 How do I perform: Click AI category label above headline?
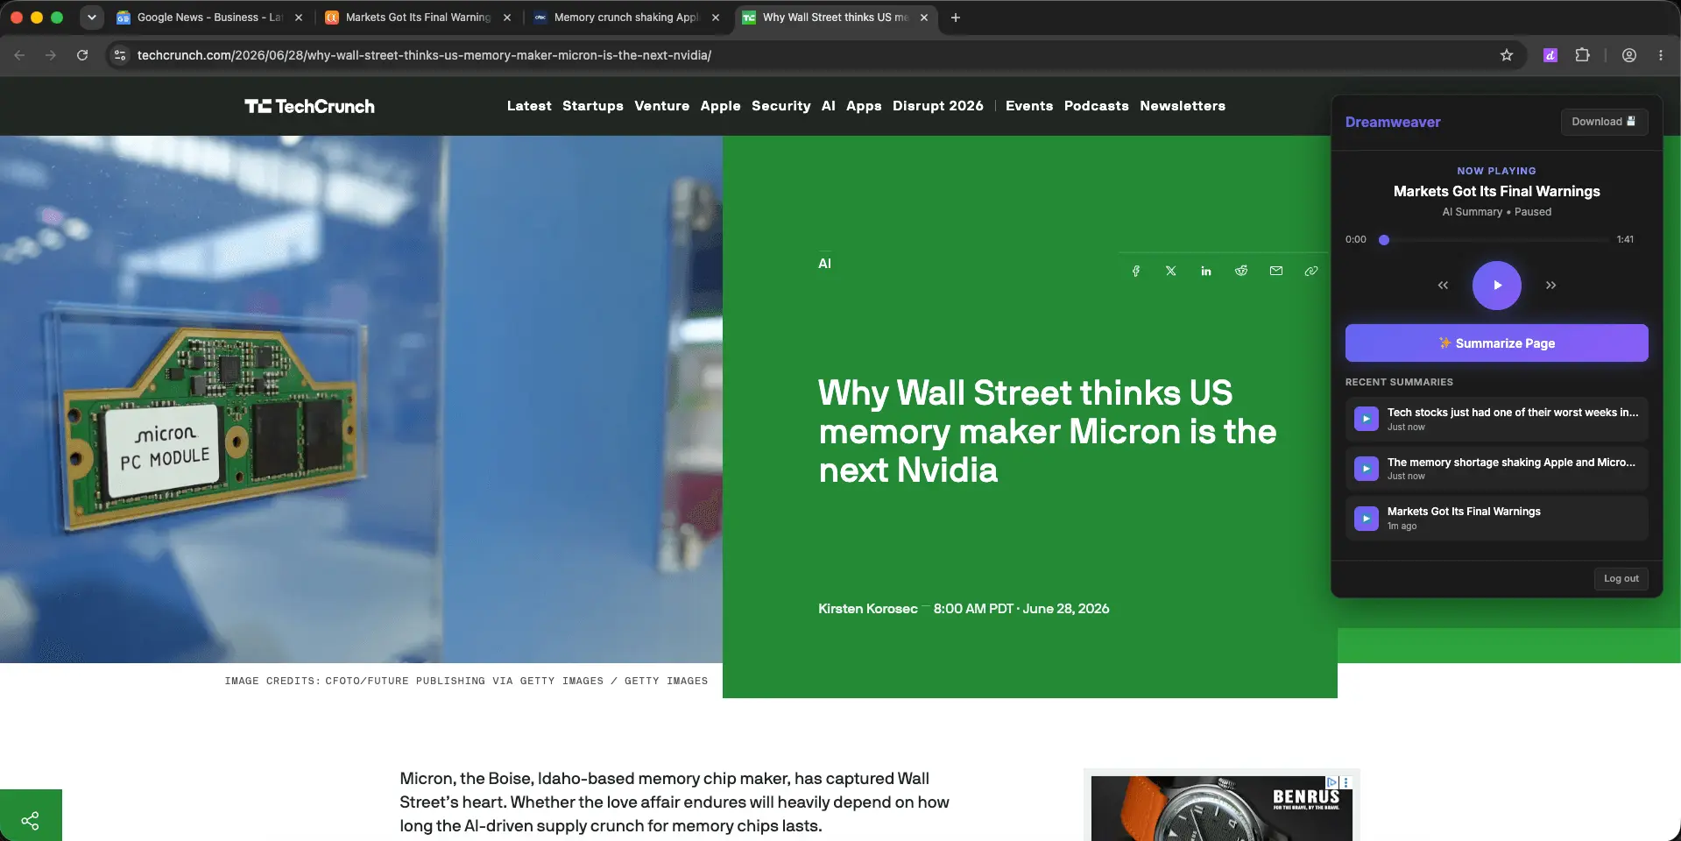824,264
